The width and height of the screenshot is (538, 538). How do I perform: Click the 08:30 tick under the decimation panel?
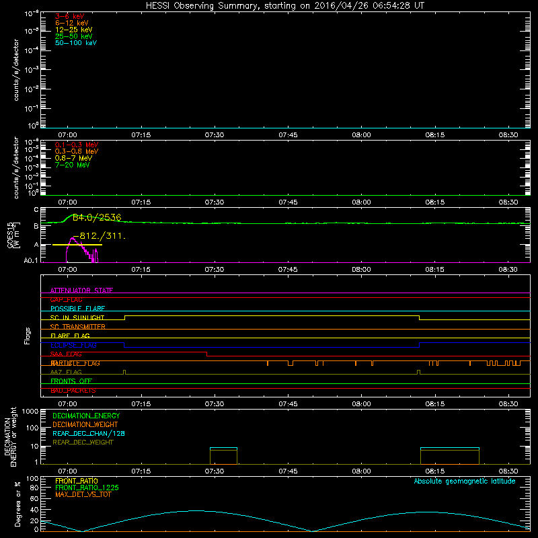(508, 471)
